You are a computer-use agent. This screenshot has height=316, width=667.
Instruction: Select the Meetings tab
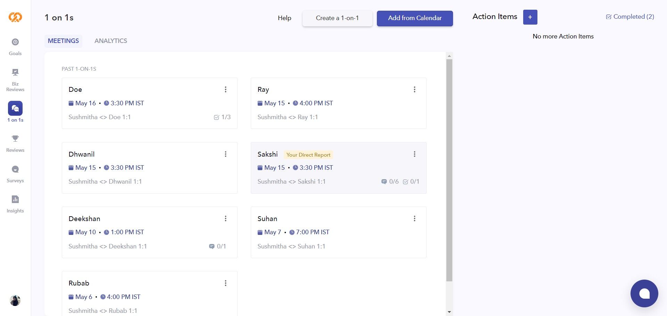(x=63, y=41)
